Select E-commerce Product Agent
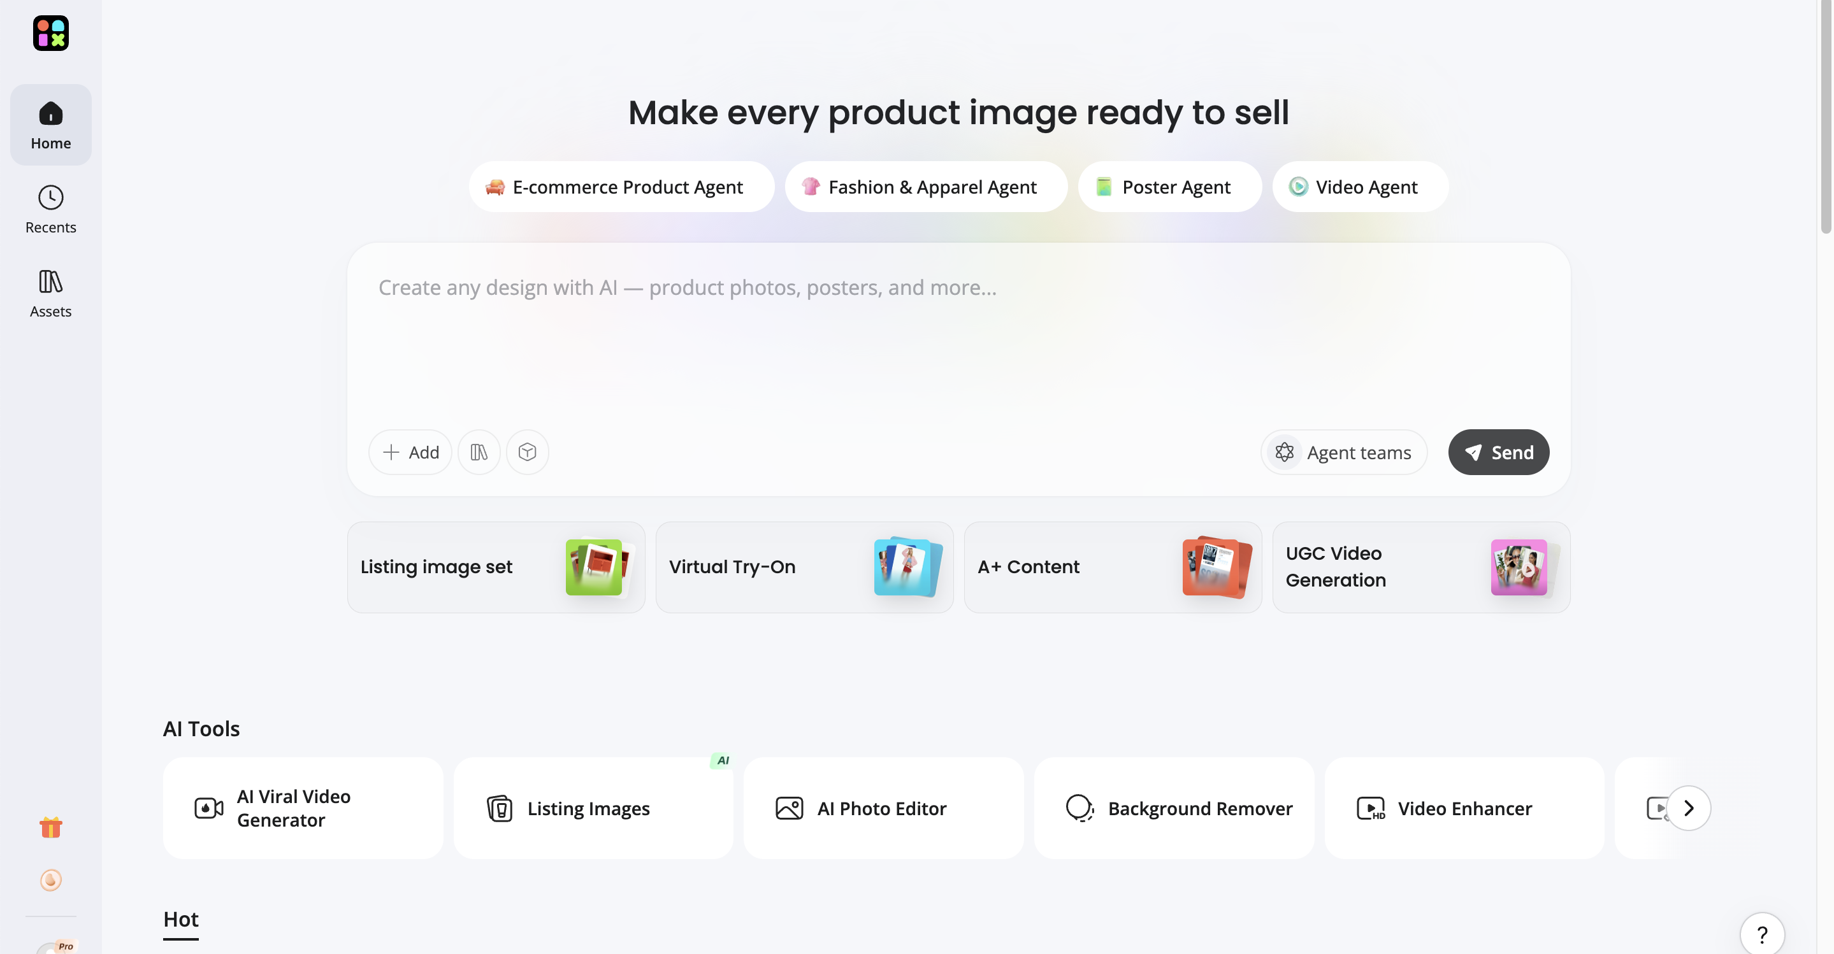Screen dimensions: 1834x954 [621, 187]
